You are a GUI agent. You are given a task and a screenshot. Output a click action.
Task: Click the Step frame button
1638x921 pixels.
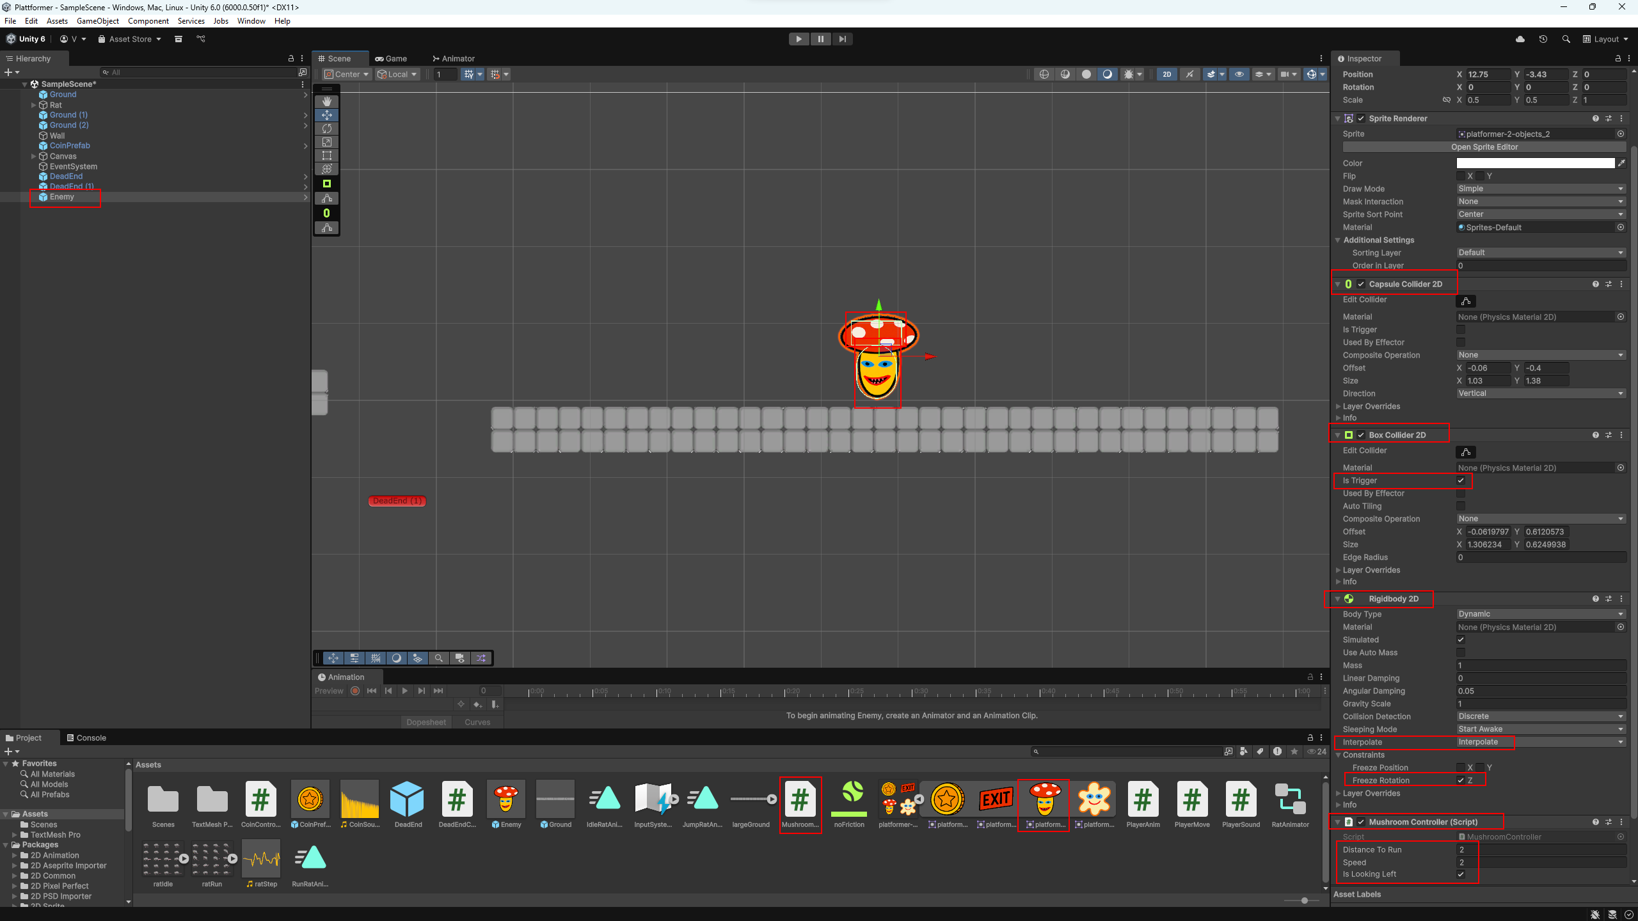pos(842,39)
